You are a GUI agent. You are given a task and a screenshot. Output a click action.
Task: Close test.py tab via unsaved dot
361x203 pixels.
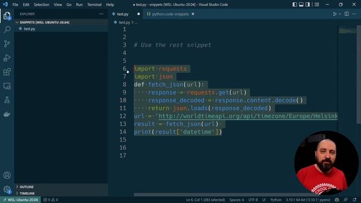tap(138, 14)
